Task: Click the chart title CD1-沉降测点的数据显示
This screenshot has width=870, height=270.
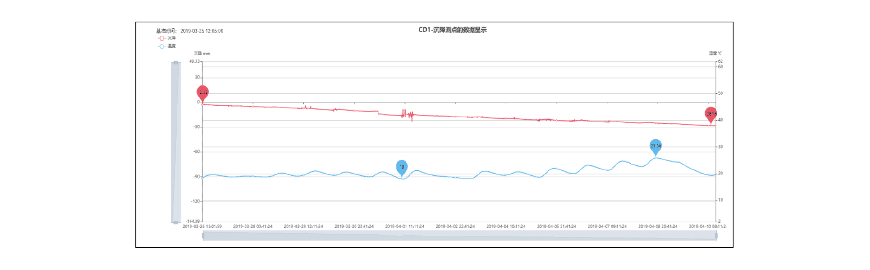Action: [452, 30]
